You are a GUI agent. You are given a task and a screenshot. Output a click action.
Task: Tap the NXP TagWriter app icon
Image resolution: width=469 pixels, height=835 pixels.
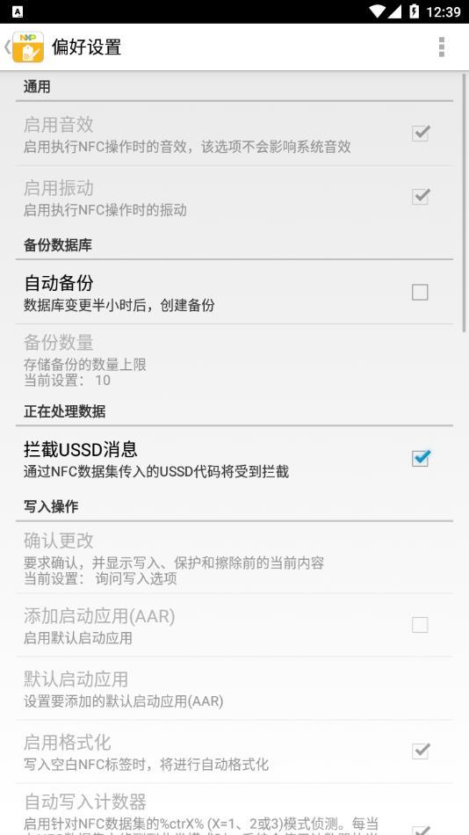tap(28, 47)
